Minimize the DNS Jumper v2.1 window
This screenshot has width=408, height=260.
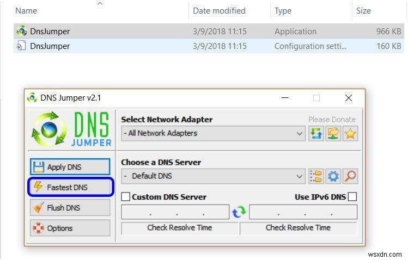point(285,98)
